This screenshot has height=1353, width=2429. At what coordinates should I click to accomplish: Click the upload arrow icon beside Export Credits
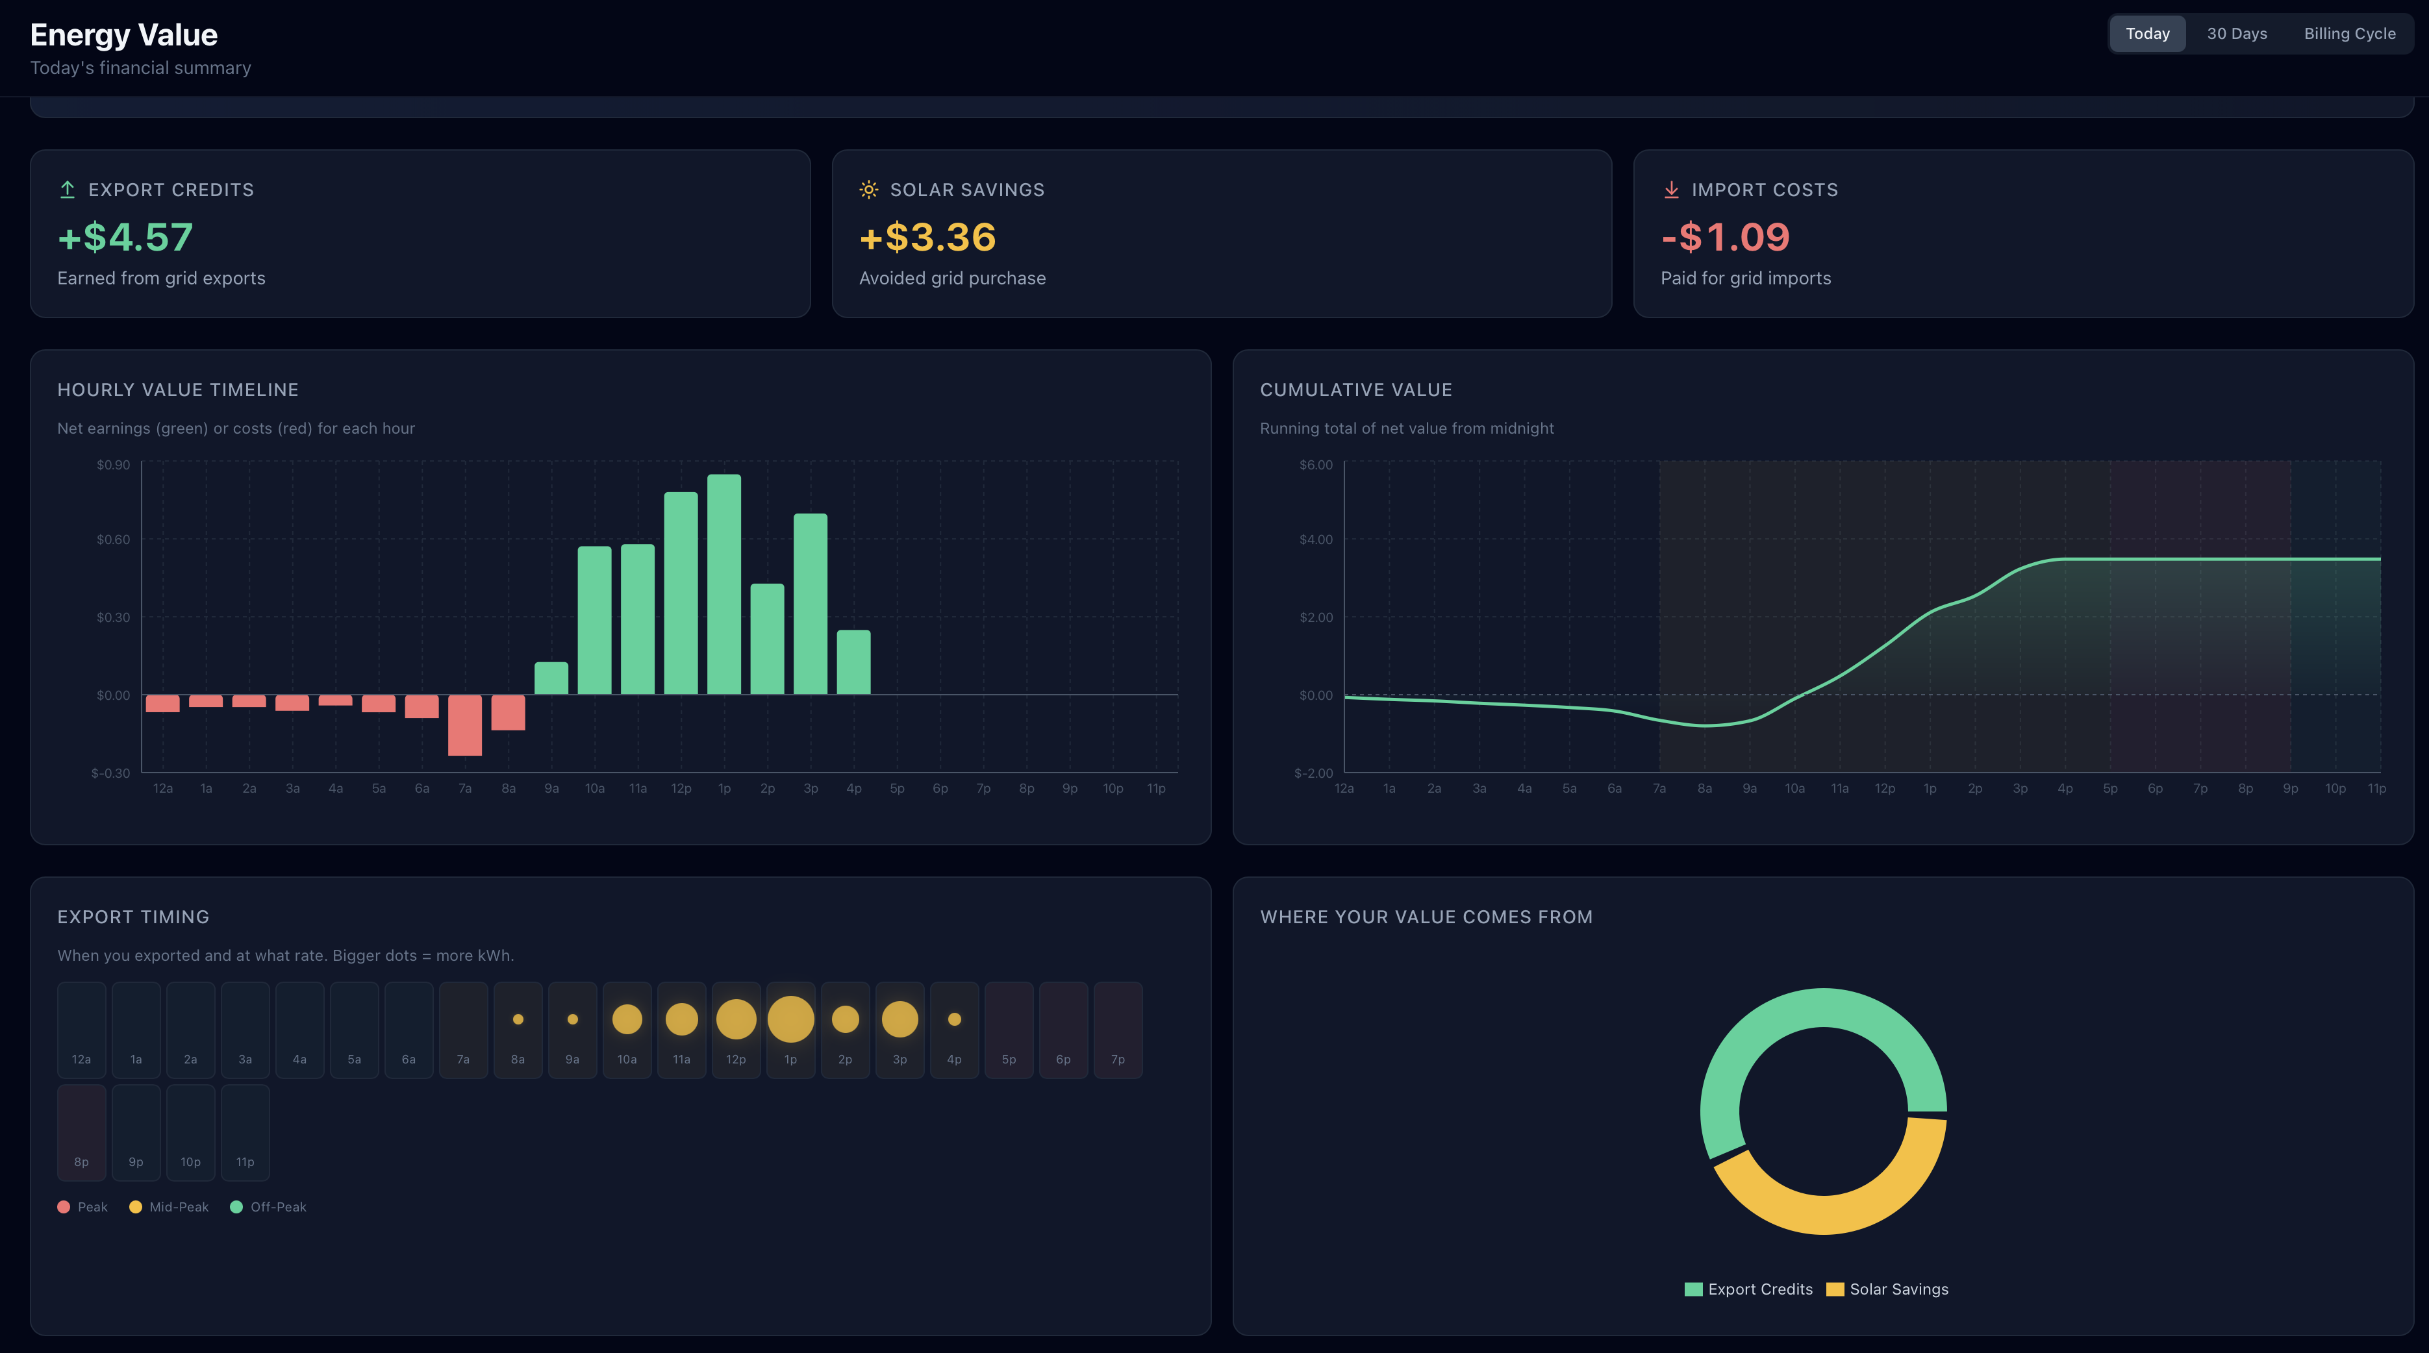tap(67, 190)
